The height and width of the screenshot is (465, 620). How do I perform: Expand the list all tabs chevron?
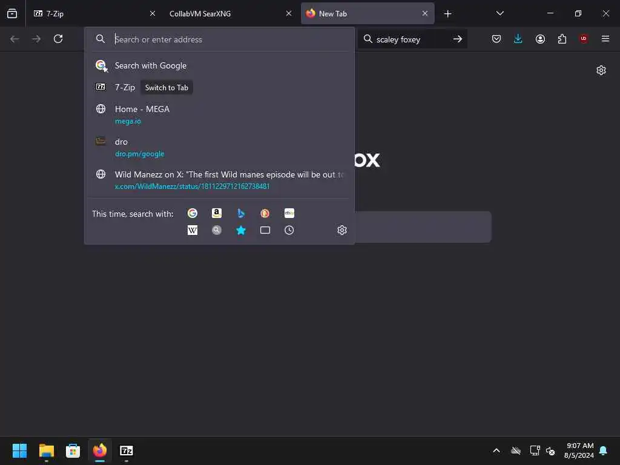coord(500,13)
